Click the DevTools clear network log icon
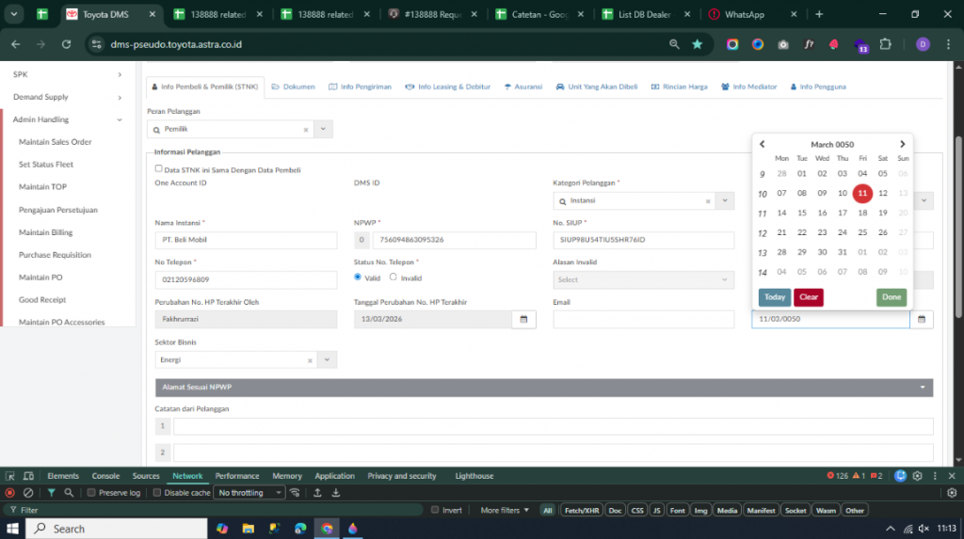Image resolution: width=964 pixels, height=539 pixels. point(28,492)
